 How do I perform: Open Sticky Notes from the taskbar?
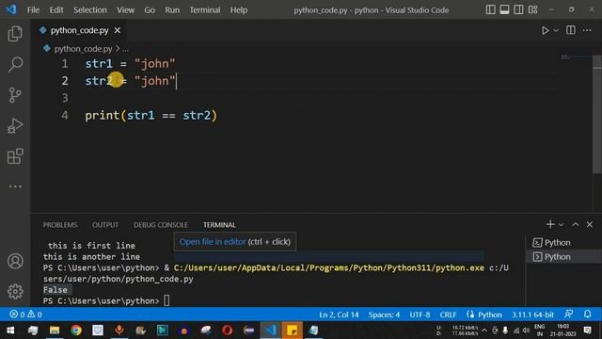(x=293, y=331)
